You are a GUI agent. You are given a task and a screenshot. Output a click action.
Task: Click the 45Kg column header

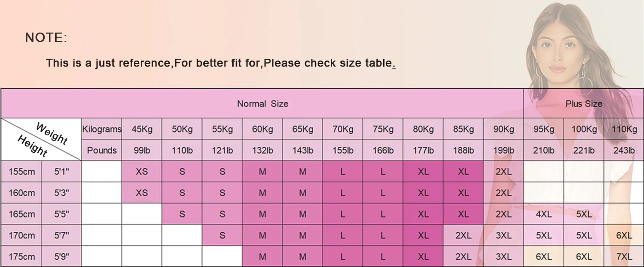pyautogui.click(x=142, y=129)
